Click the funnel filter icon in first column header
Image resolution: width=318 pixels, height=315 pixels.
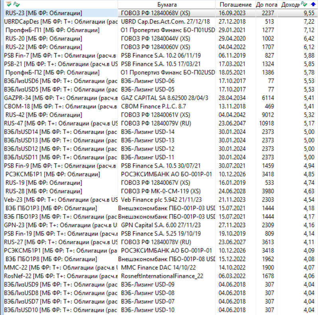click(8, 4)
